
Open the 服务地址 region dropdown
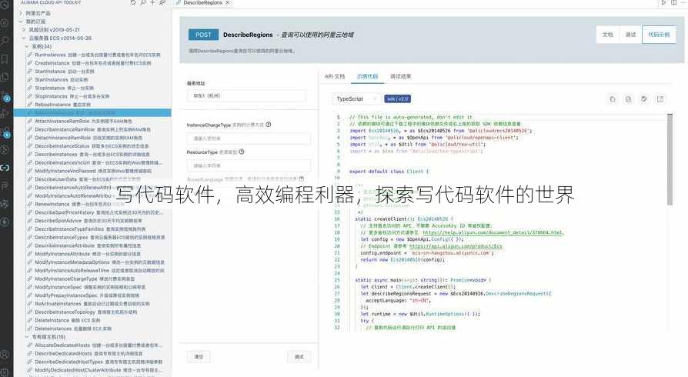click(x=246, y=95)
